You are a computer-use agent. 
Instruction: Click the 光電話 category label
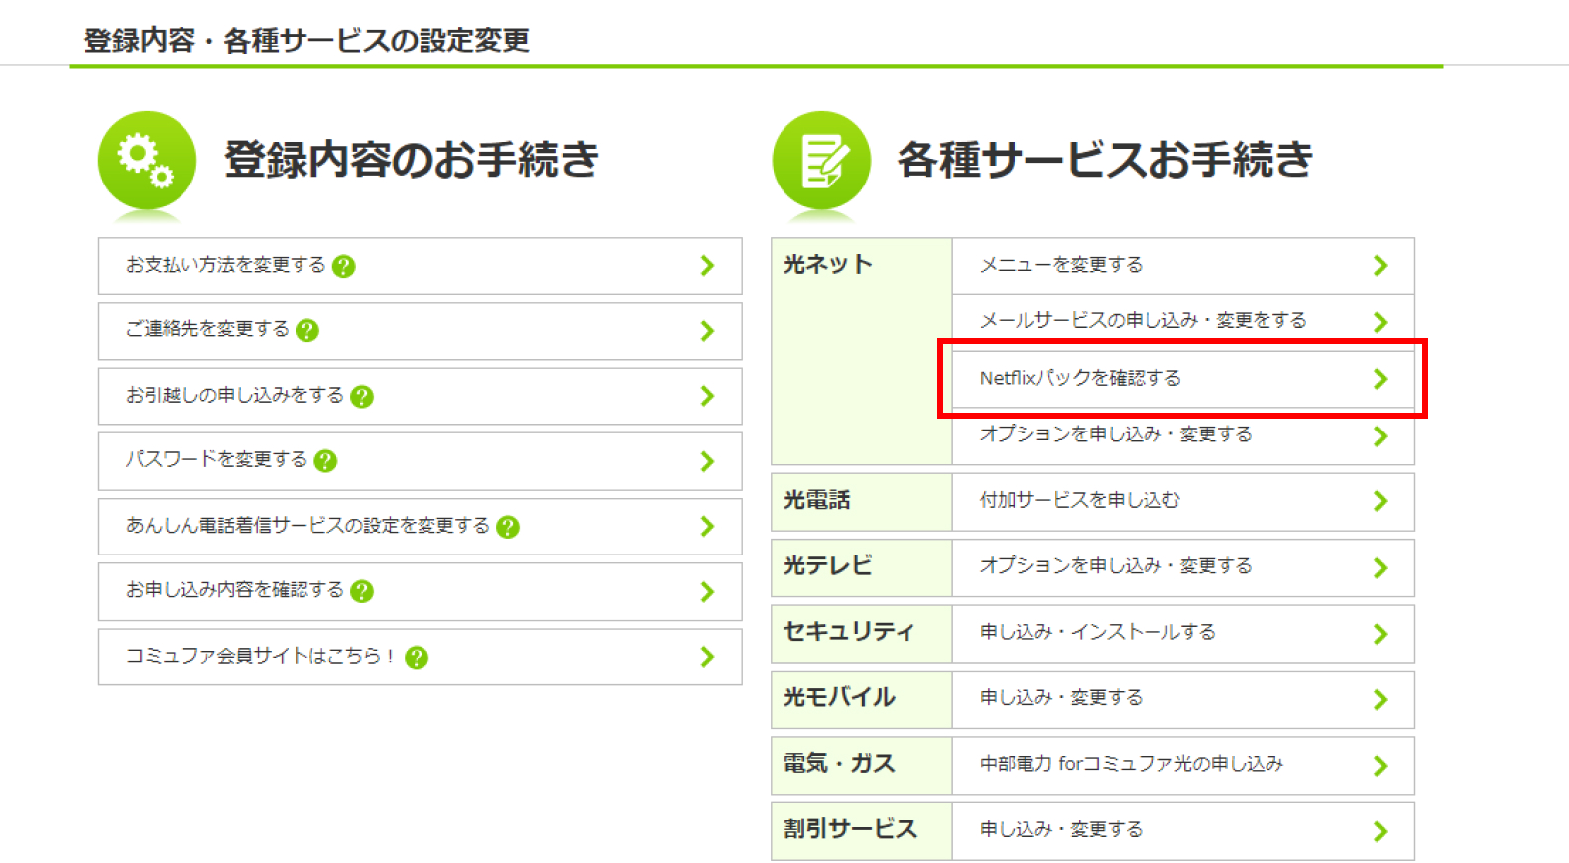coord(816,500)
